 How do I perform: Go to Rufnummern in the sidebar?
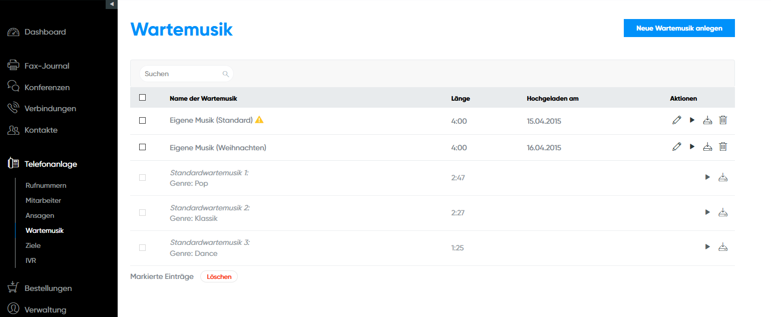(x=46, y=185)
